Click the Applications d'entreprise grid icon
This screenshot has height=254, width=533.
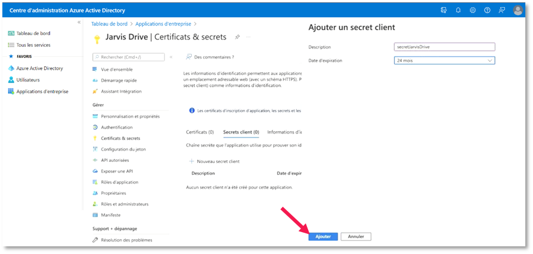click(11, 92)
